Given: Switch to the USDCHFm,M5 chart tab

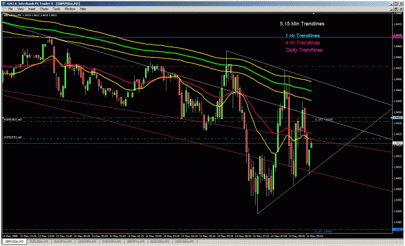Looking at the screenshot, I should (x=87, y=241).
